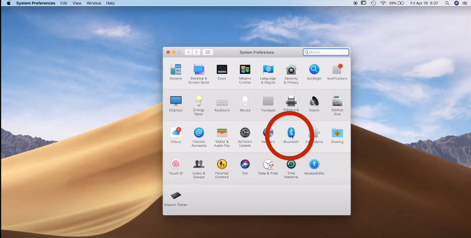This screenshot has width=471, height=238.
Task: Open the Window menu
Action: coord(94,3)
